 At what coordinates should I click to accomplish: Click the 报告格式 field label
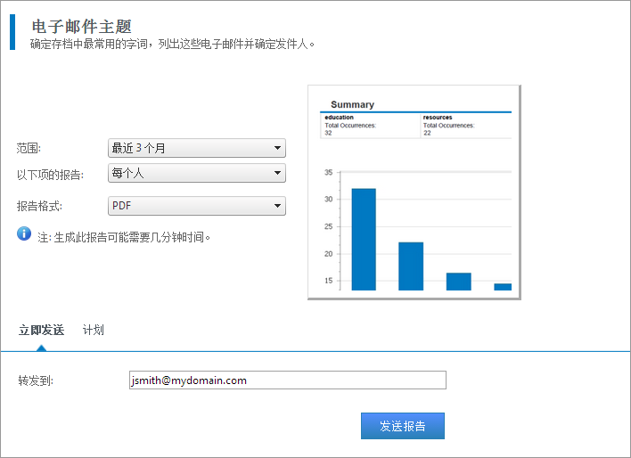pos(39,207)
